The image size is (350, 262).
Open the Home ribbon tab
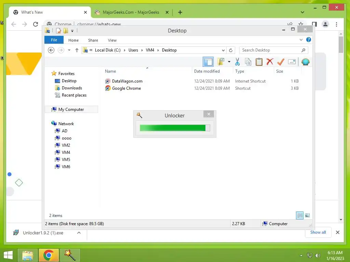[73, 40]
